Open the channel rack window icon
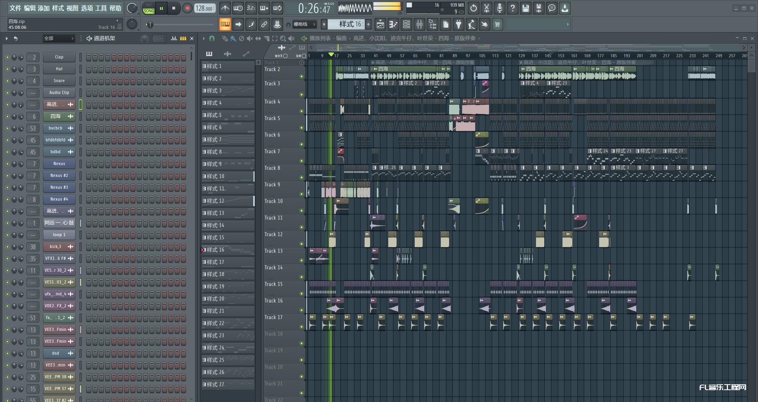The height and width of the screenshot is (402, 758). point(406,24)
